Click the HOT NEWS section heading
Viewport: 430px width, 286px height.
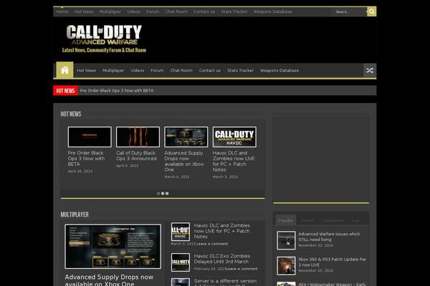(x=71, y=114)
